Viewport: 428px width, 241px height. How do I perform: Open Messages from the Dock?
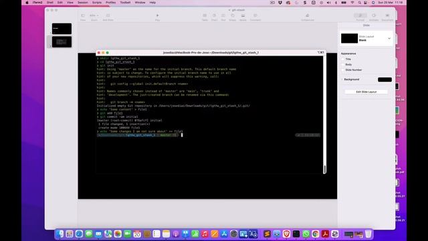(89, 234)
